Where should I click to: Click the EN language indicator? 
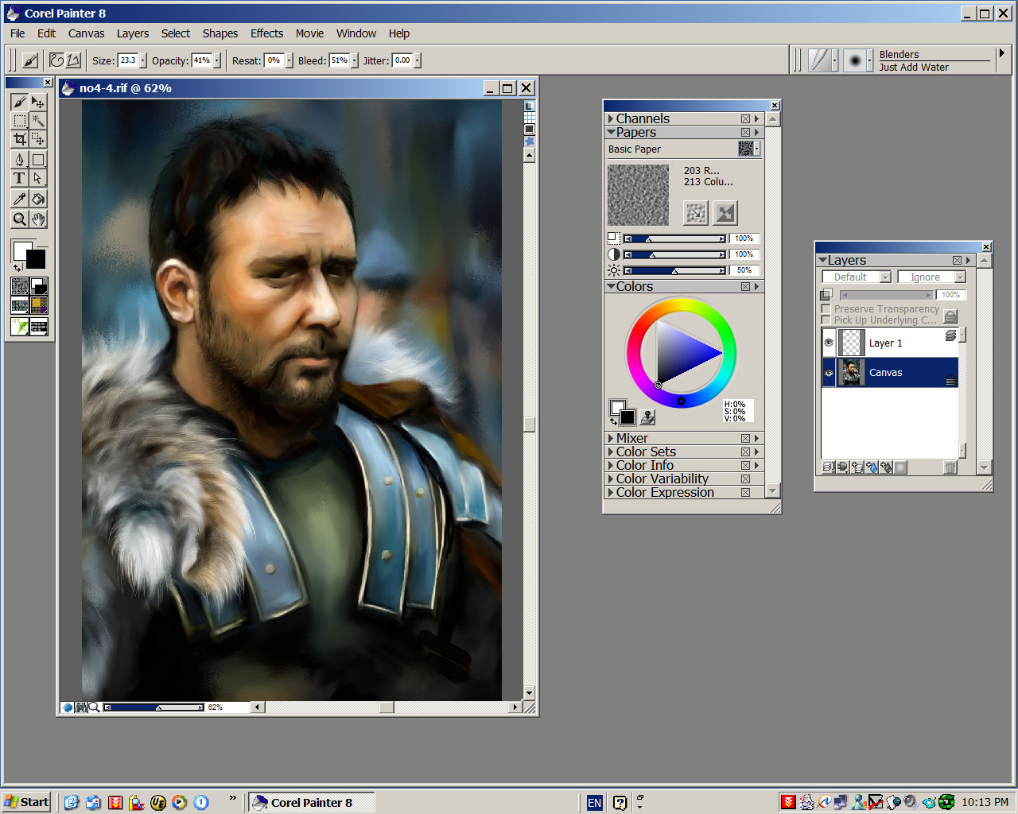point(594,803)
